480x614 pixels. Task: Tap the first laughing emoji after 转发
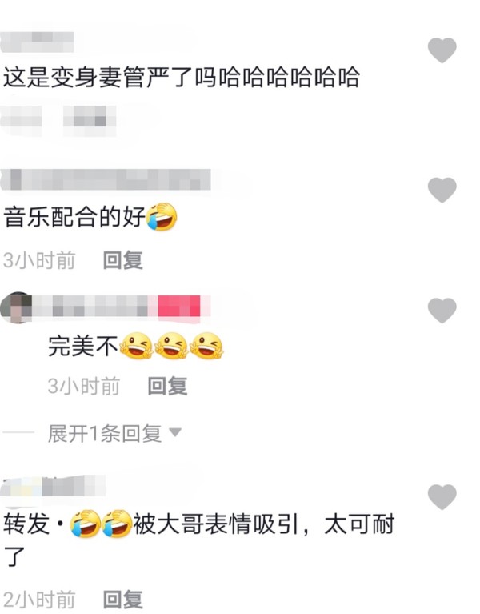[86, 524]
